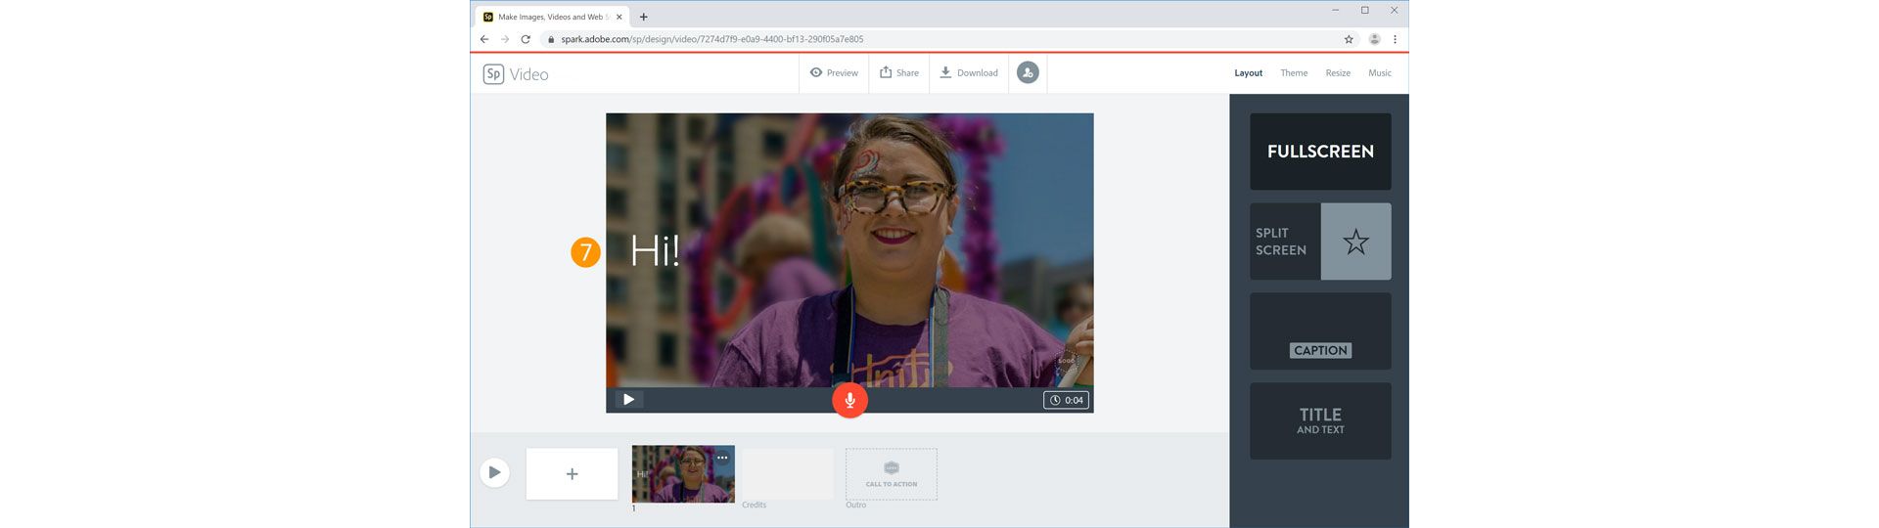Image resolution: width=1879 pixels, height=528 pixels.
Task: Click the Share button
Action: (899, 72)
